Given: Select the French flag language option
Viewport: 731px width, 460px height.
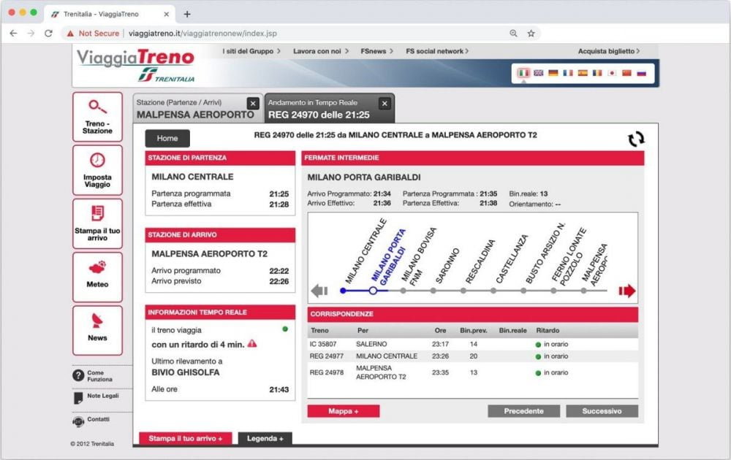Looking at the screenshot, I should click(568, 73).
